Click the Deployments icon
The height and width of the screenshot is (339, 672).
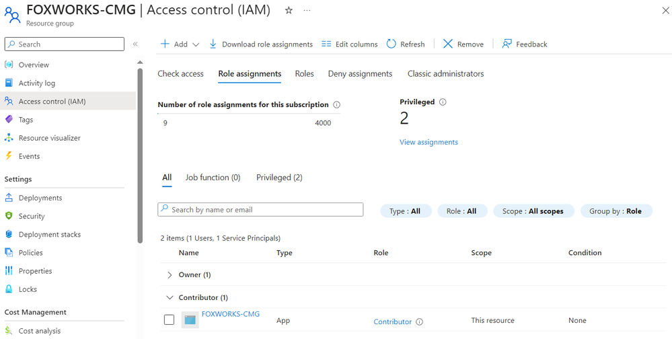coord(9,198)
